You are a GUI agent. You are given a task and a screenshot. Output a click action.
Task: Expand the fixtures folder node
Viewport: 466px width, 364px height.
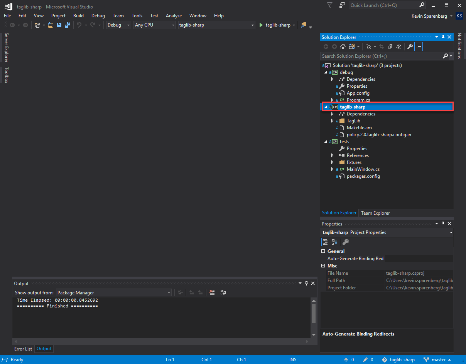coord(333,162)
